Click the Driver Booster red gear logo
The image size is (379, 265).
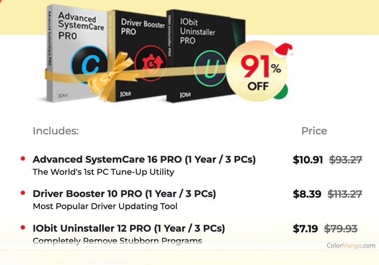coord(151,63)
